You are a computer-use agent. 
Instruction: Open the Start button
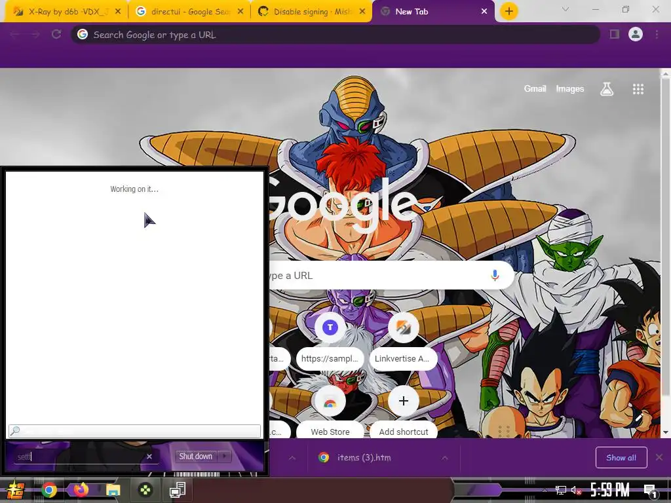click(15, 490)
